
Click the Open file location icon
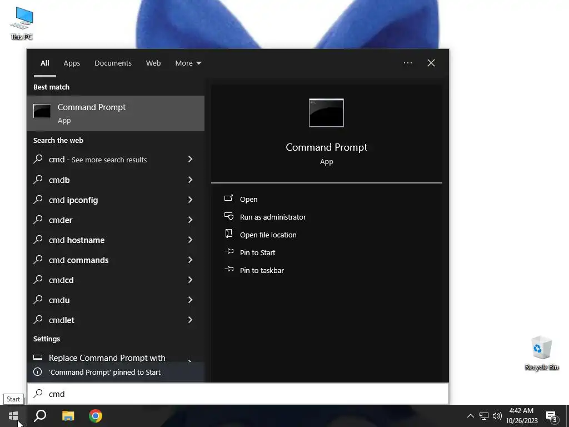click(228, 234)
